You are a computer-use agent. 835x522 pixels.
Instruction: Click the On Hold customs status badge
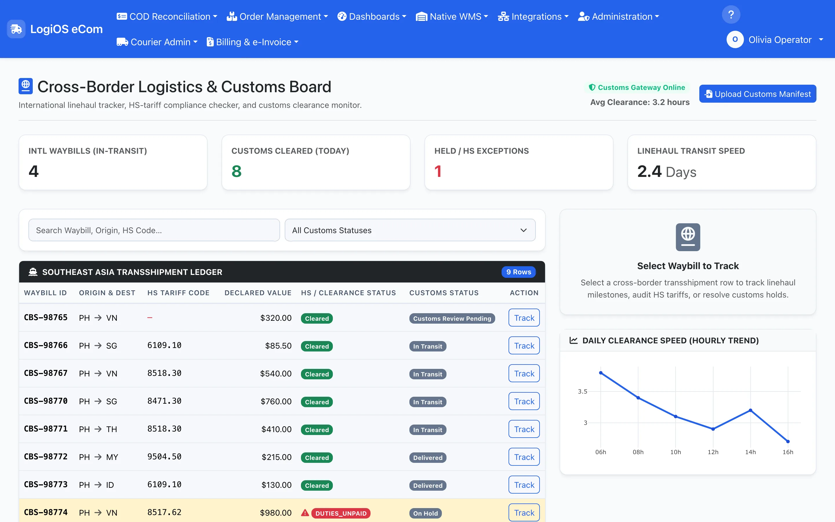click(425, 513)
